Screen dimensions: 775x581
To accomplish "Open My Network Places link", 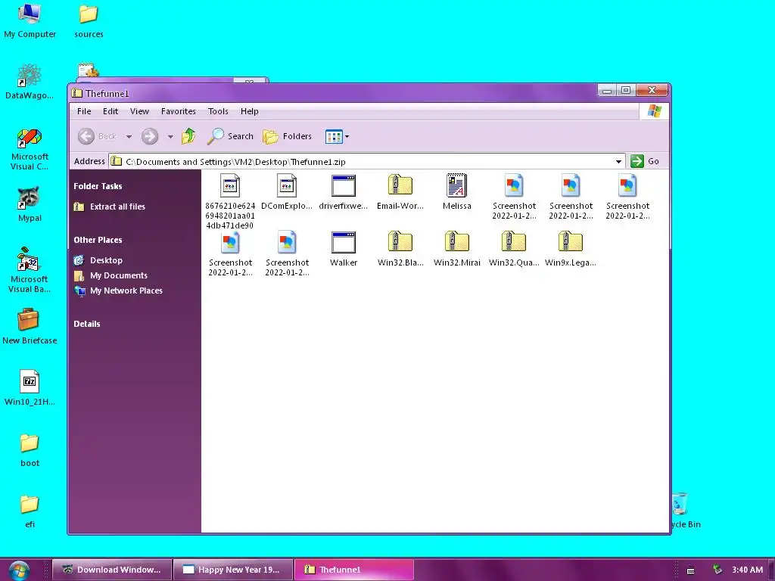I will 126,291.
